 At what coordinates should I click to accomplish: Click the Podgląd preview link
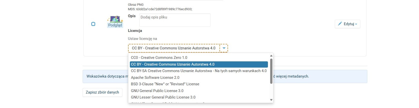tap(115, 25)
